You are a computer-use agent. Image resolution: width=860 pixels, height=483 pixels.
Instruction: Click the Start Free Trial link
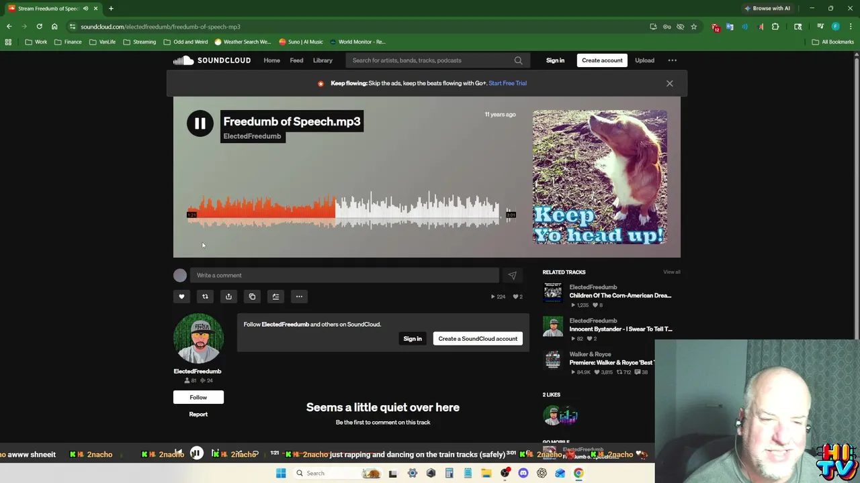pyautogui.click(x=507, y=83)
